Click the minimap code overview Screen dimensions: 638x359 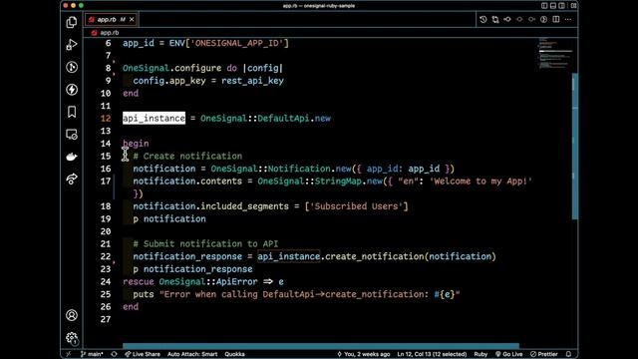[554, 53]
